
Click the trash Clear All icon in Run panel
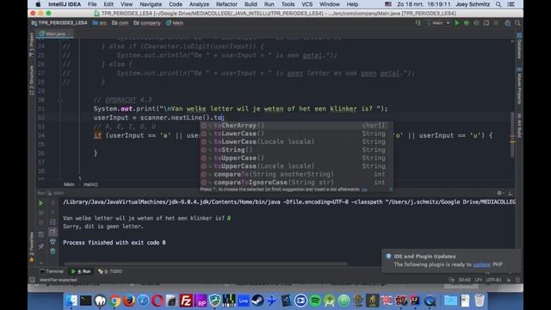point(53,251)
